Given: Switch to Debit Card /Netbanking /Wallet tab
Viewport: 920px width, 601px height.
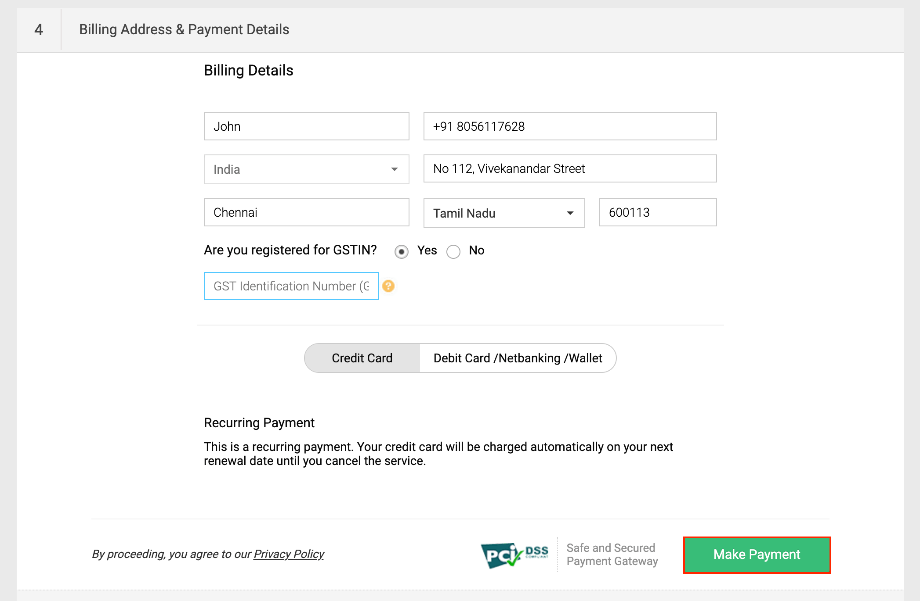Looking at the screenshot, I should click(517, 358).
